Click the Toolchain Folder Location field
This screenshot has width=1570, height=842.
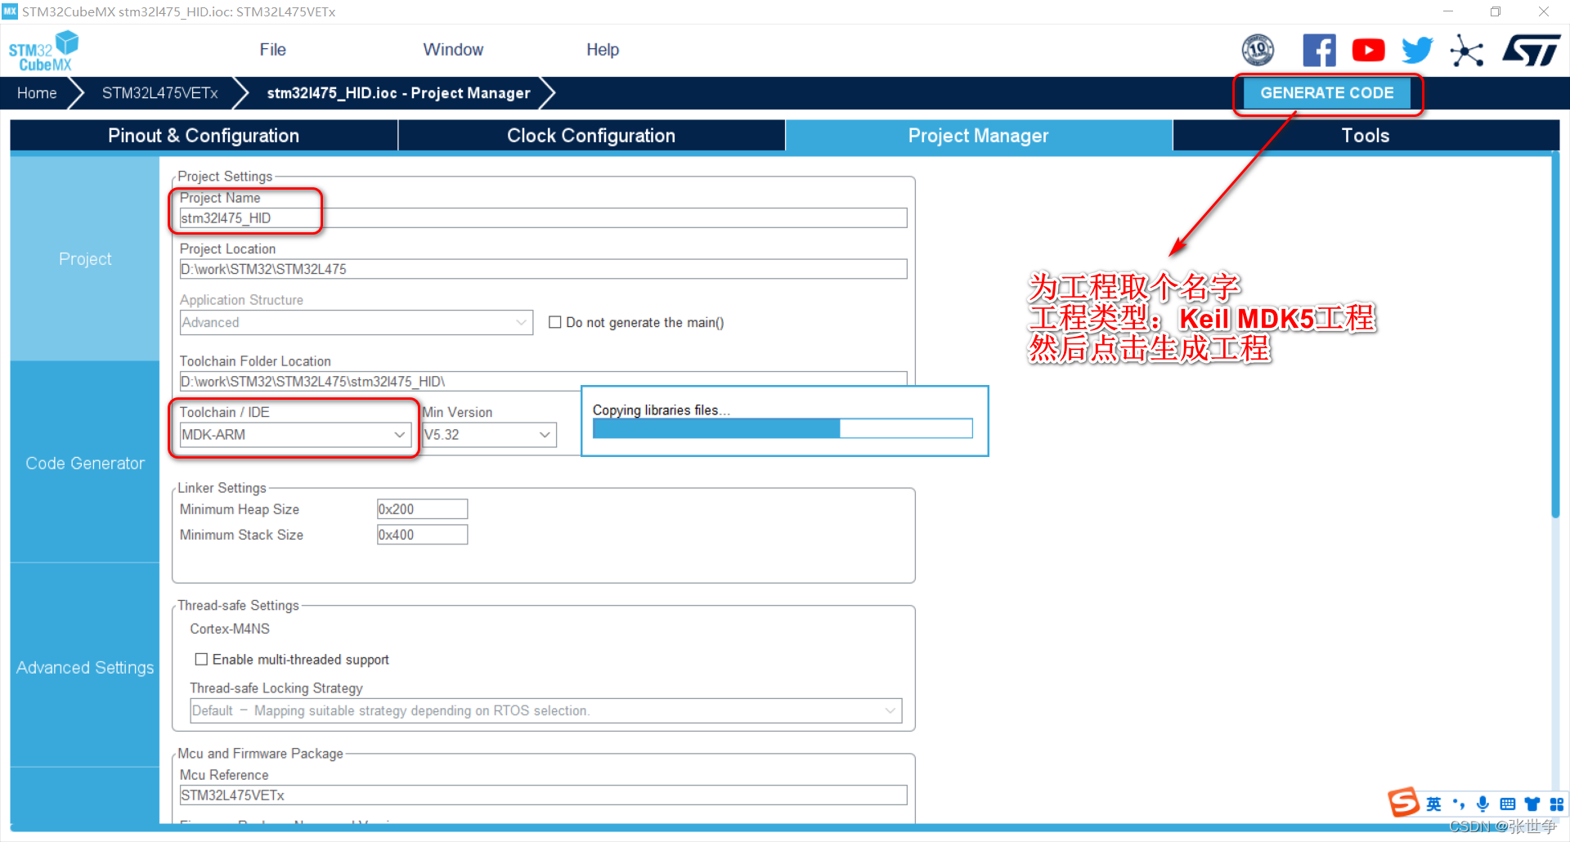(x=543, y=381)
